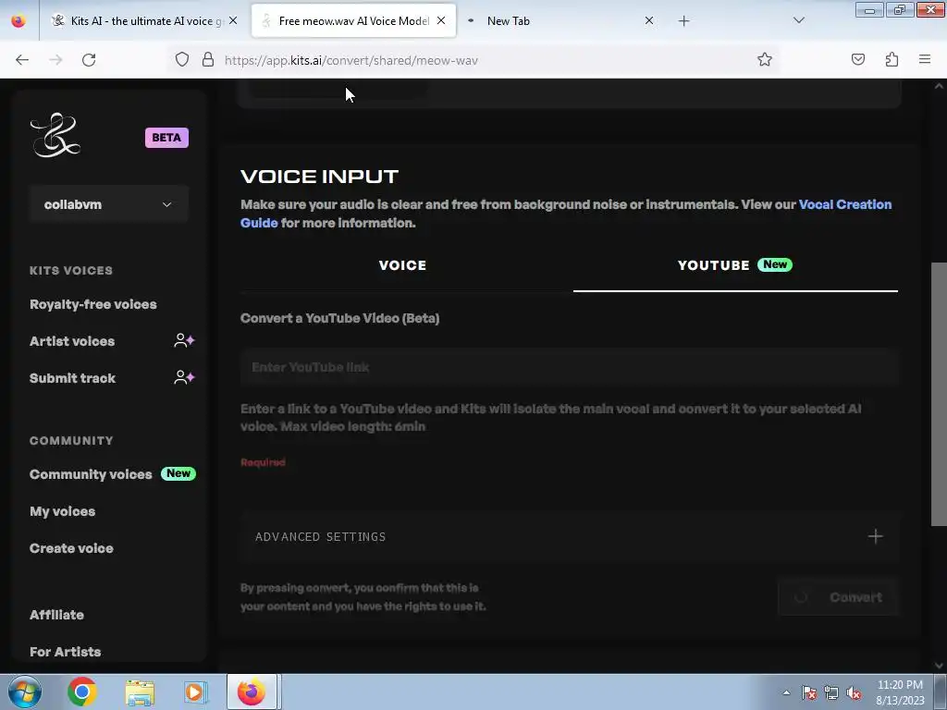Open the Windows Start menu
This screenshot has height=710, width=947.
25,692
